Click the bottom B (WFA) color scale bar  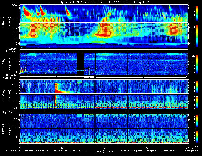(197, 137)
